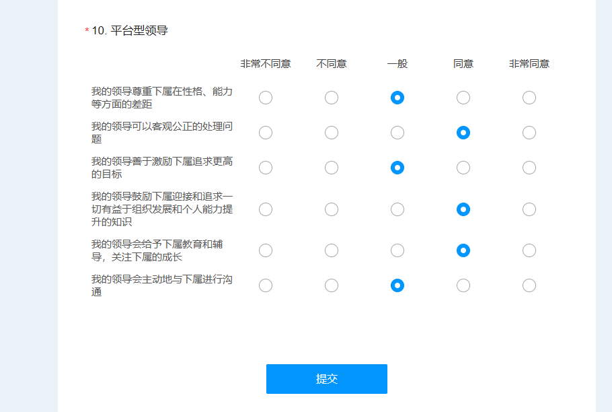612x412 pixels.
Task: Click the question title 平台型领导
Action: 139,30
